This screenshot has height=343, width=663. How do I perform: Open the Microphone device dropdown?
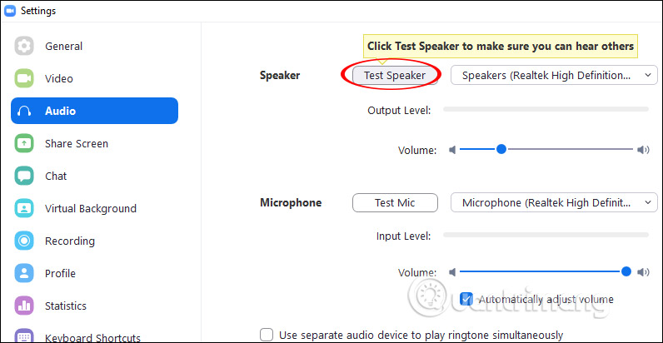(554, 202)
